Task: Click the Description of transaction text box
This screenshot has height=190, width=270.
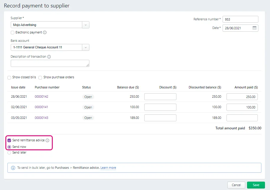Action: 50,63
